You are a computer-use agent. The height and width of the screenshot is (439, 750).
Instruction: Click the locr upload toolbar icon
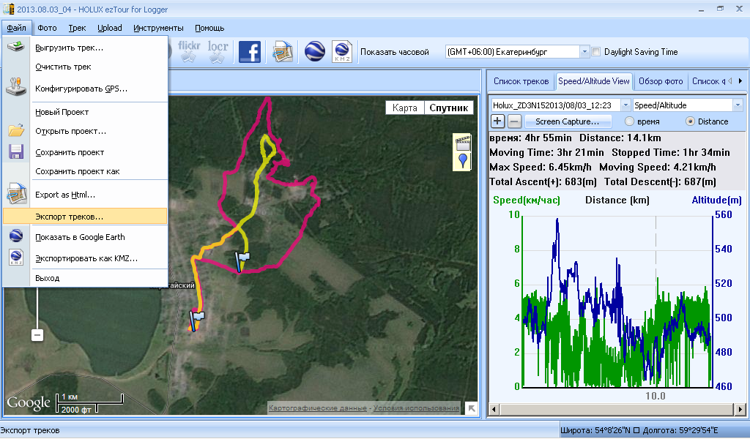(218, 51)
